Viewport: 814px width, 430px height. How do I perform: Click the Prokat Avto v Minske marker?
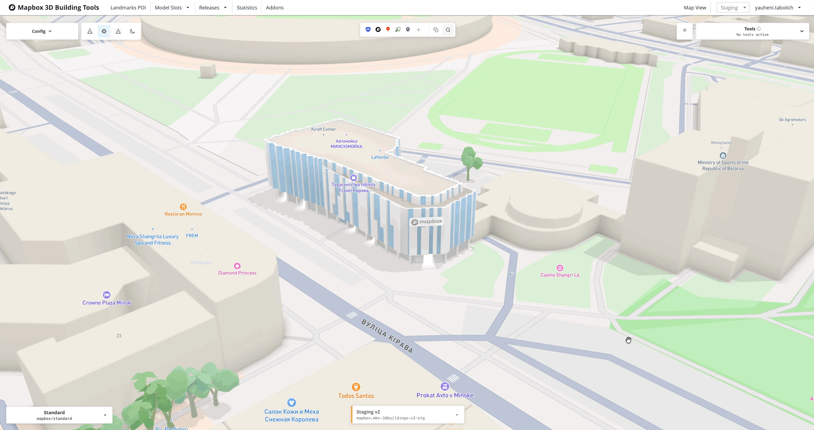click(445, 386)
